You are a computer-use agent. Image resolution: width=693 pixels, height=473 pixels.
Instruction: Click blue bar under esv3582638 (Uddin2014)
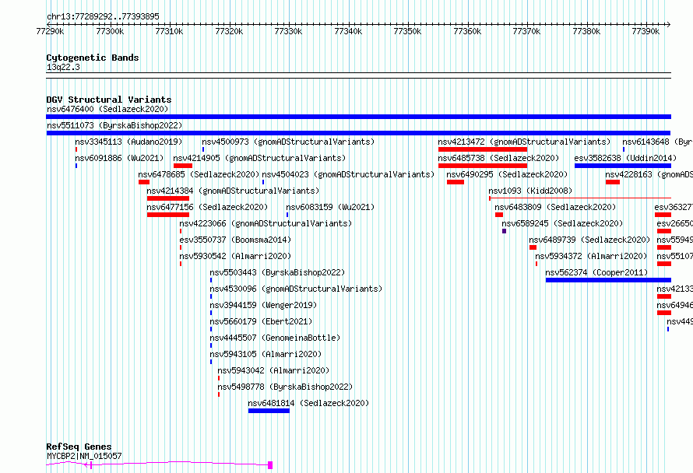click(623, 166)
